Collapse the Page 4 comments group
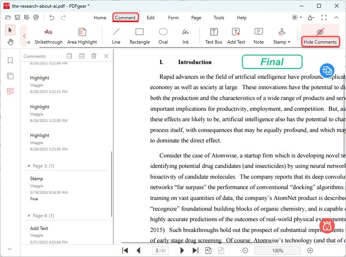 (28, 216)
